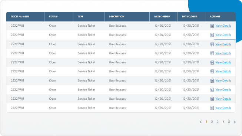Click the details icon in the seventh row
The image size is (242, 136).
click(212, 81)
